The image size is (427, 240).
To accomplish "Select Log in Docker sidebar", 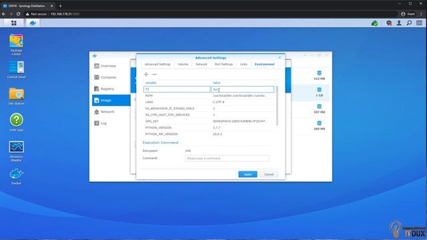I will pos(111,123).
